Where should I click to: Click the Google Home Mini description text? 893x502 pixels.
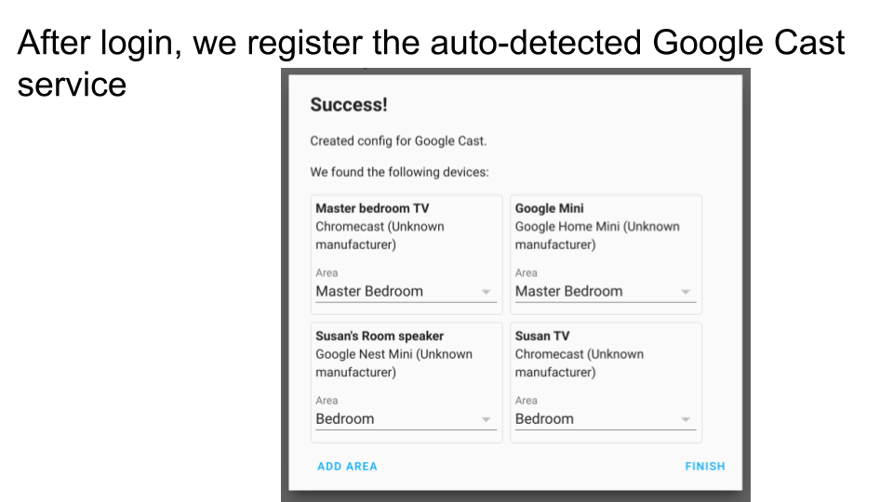pyautogui.click(x=597, y=235)
